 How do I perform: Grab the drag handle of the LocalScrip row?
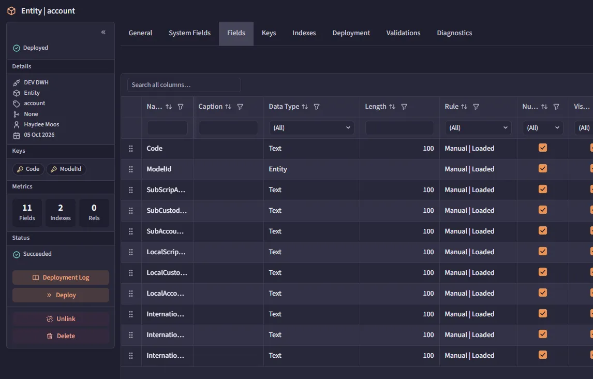[x=131, y=252]
